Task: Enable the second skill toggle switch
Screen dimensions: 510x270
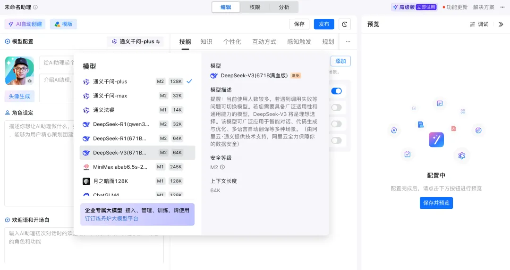Action: [x=336, y=107]
